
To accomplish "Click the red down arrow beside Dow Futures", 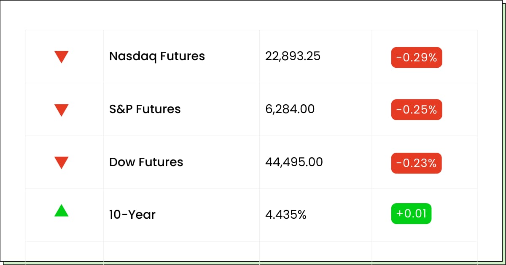I will [61, 163].
